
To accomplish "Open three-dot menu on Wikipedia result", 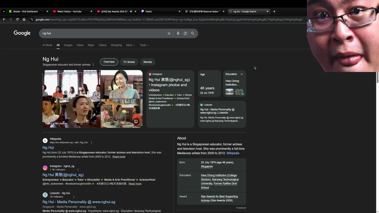I will [x=91, y=143].
